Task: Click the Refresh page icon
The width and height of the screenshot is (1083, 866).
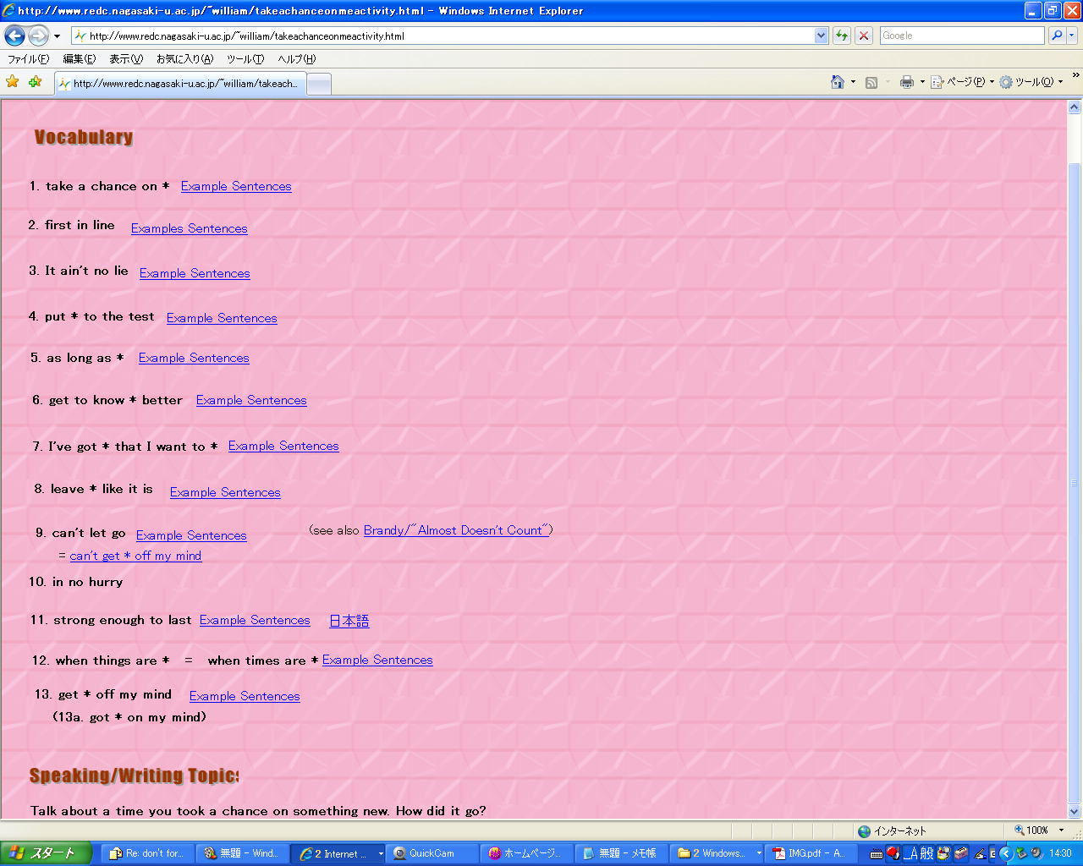Action: [842, 36]
